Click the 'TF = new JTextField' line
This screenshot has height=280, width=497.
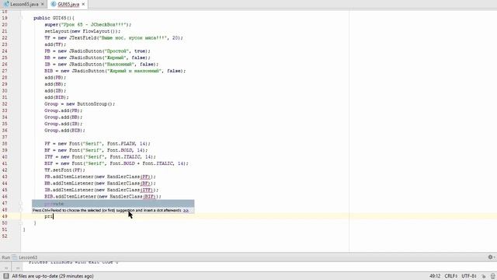point(114,38)
